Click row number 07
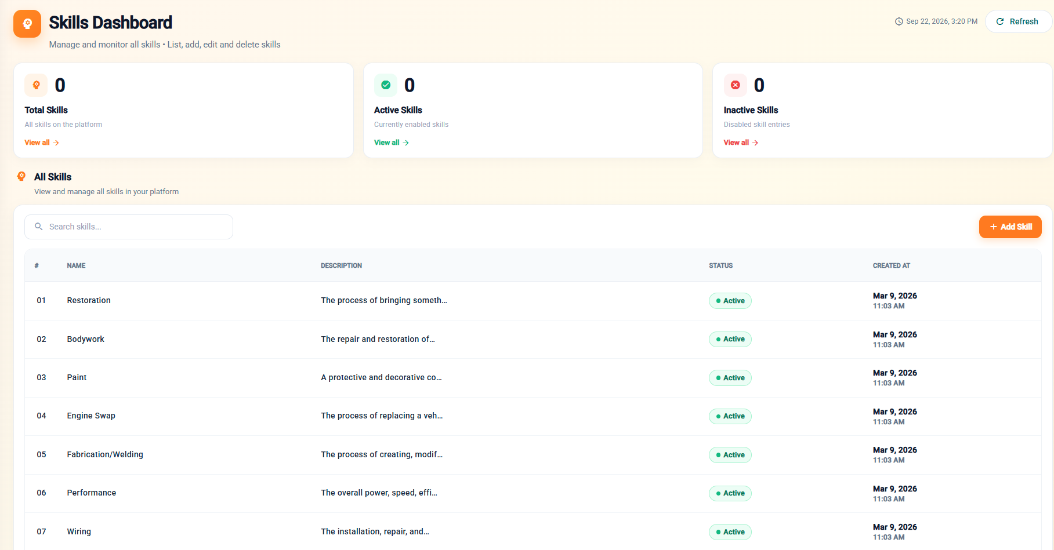The image size is (1054, 550). pyautogui.click(x=41, y=531)
